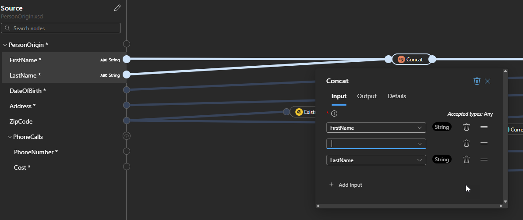This screenshot has width=523, height=220.
Task: Click the reorder handle on the FirstName row
Action: click(x=484, y=127)
